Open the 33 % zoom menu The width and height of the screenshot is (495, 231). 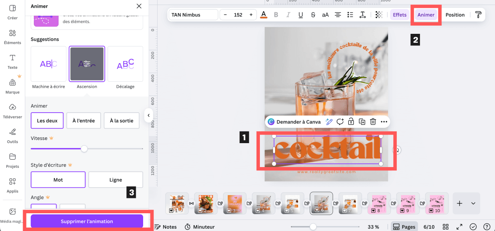pos(373,227)
